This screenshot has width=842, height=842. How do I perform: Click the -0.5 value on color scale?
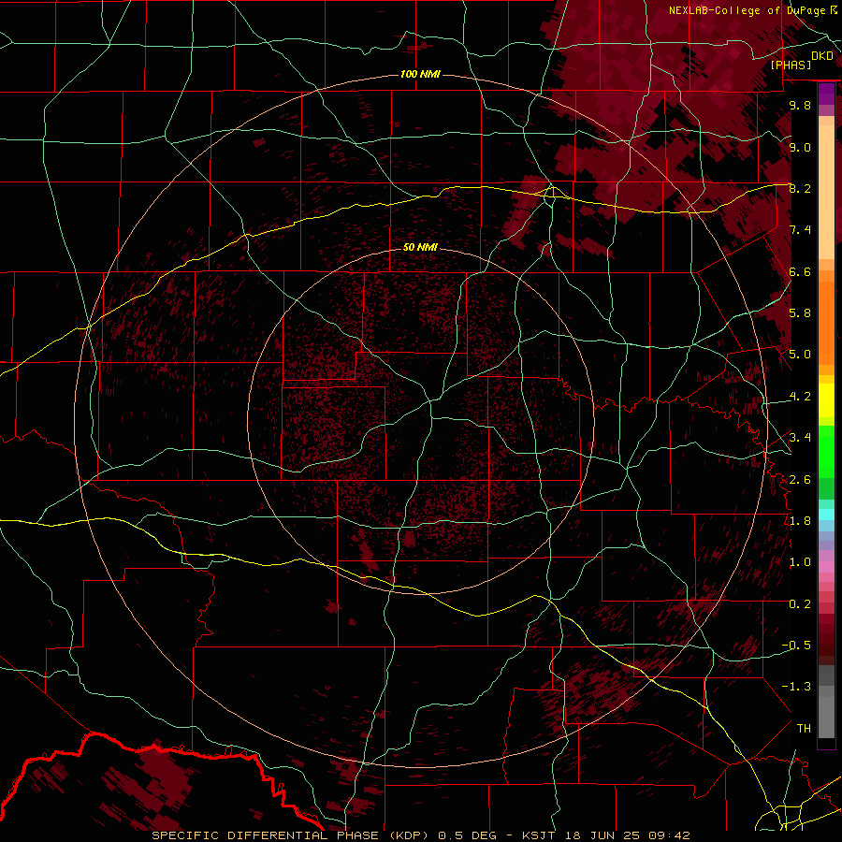point(796,646)
